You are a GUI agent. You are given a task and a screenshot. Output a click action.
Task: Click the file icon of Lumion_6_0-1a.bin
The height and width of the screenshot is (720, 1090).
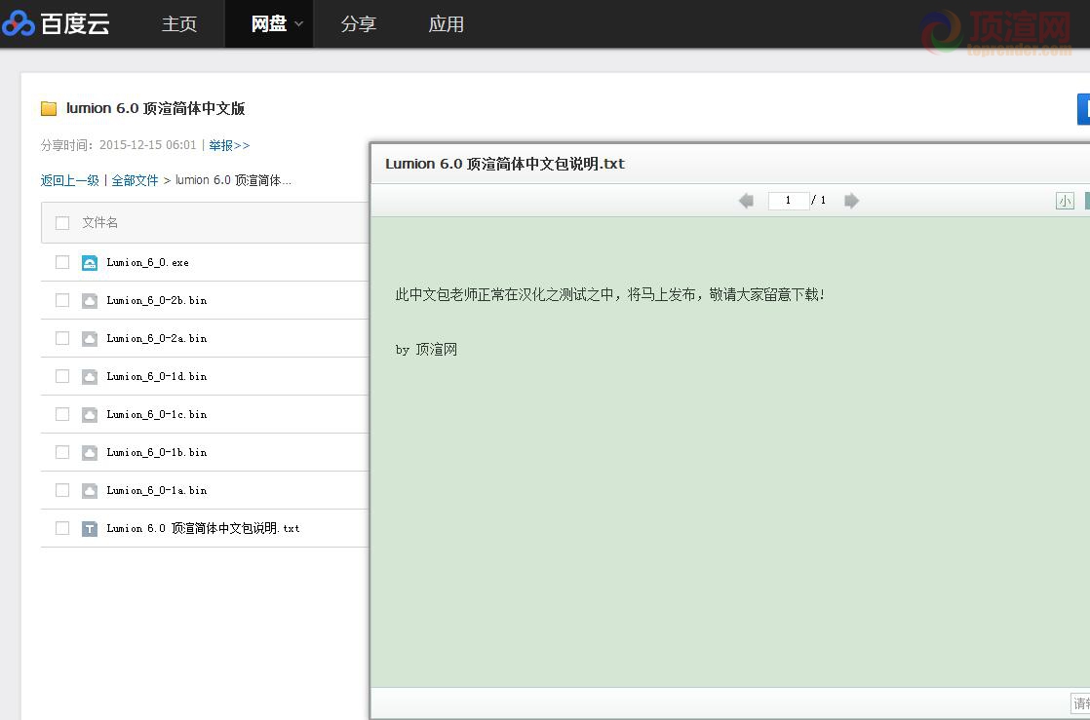point(90,491)
